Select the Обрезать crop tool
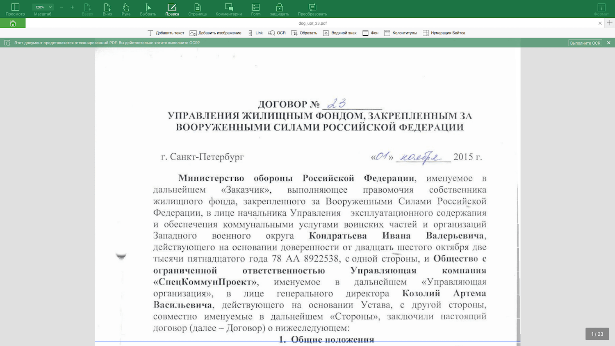The height and width of the screenshot is (346, 615). pos(304,33)
